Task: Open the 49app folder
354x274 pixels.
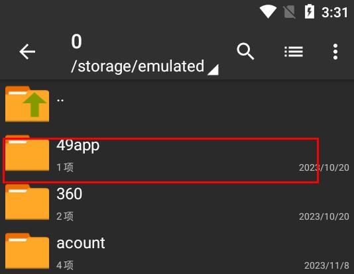Action: pos(177,156)
